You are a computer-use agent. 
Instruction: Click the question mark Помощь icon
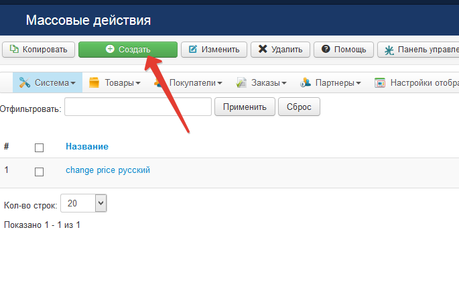326,49
